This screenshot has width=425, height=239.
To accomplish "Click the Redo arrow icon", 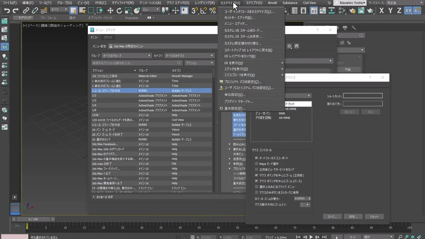I will coord(16,11).
